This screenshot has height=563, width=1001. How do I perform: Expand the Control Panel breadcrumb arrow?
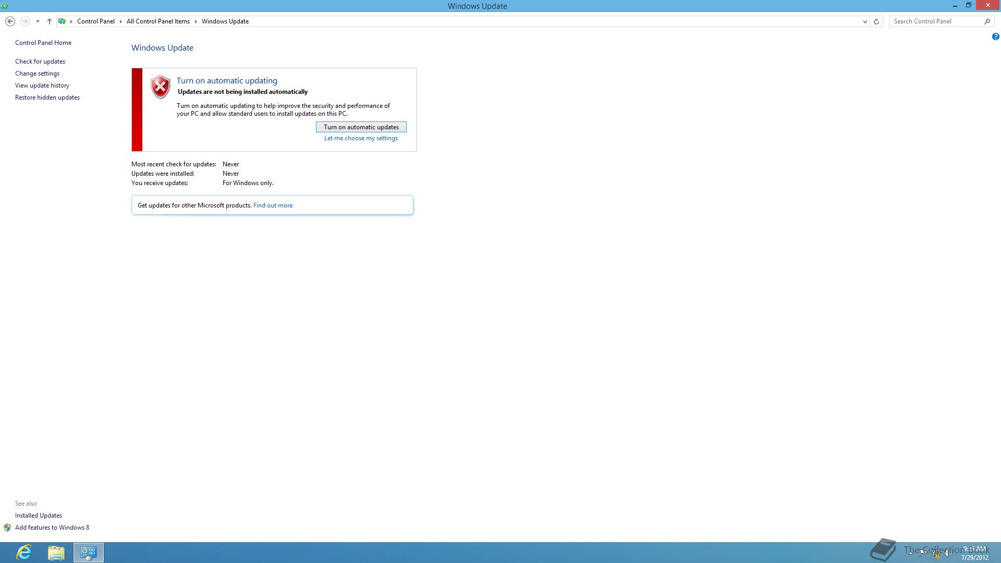pos(120,21)
